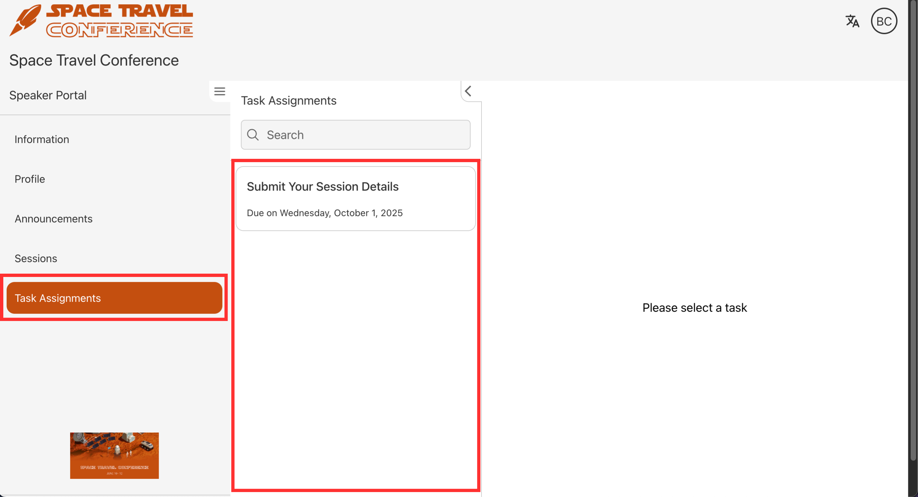This screenshot has width=918, height=497.
Task: Select the highlighted Task Assignments item
Action: [x=114, y=298]
